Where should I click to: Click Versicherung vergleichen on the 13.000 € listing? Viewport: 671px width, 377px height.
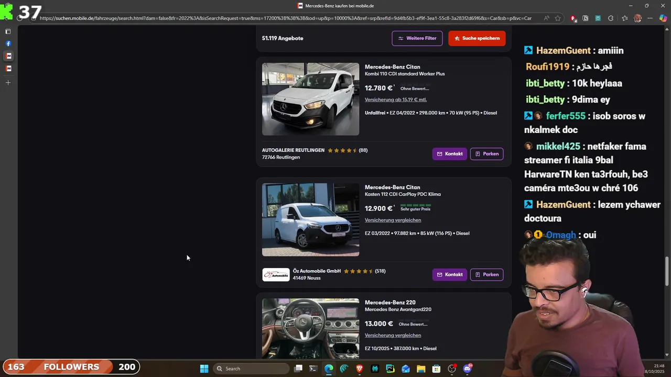click(x=393, y=335)
